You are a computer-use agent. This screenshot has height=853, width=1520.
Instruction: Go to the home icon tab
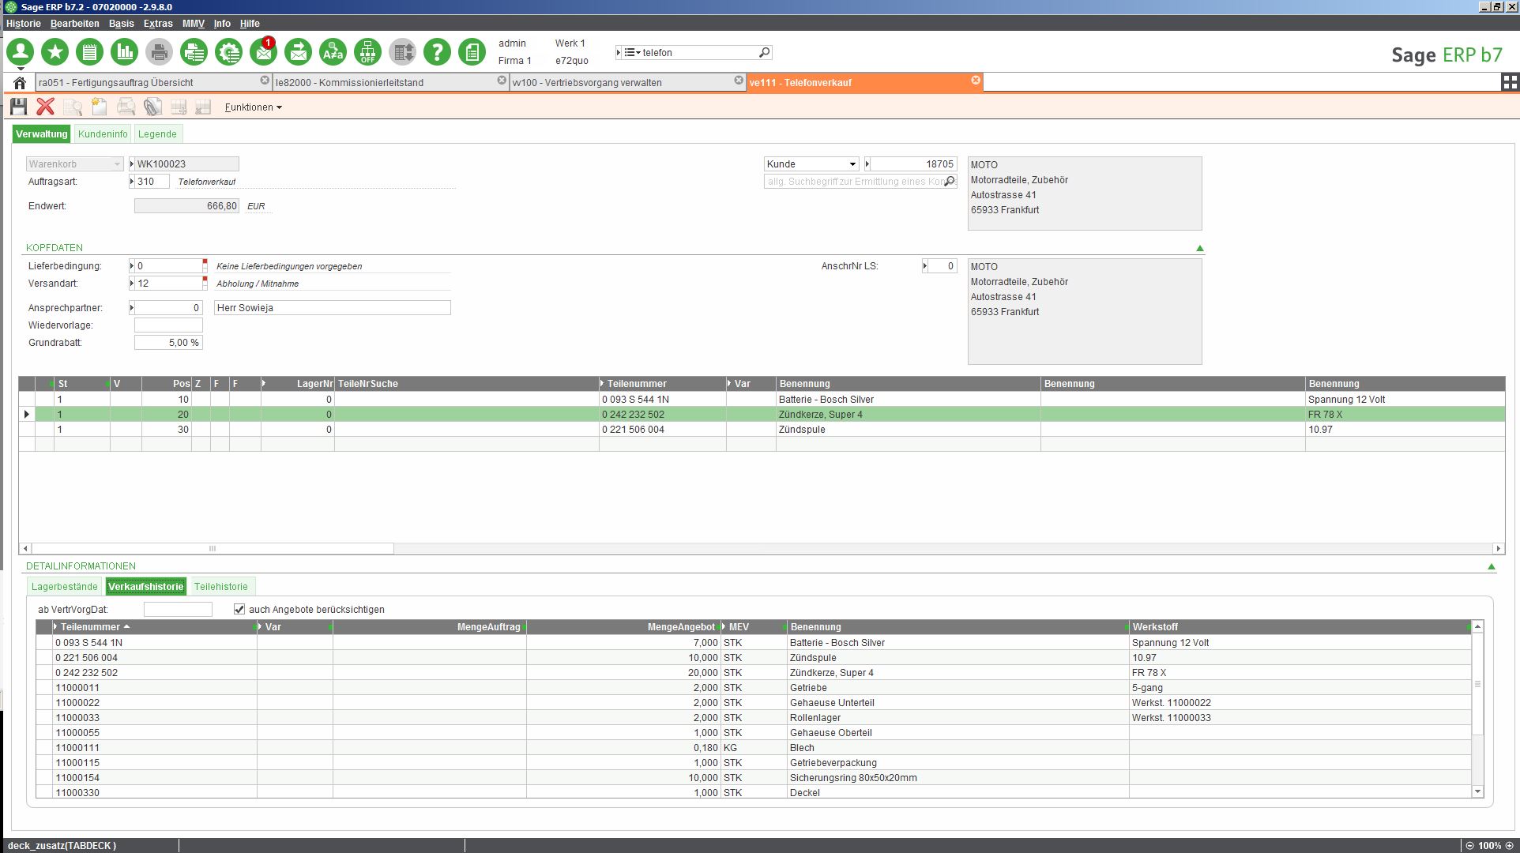coord(20,82)
